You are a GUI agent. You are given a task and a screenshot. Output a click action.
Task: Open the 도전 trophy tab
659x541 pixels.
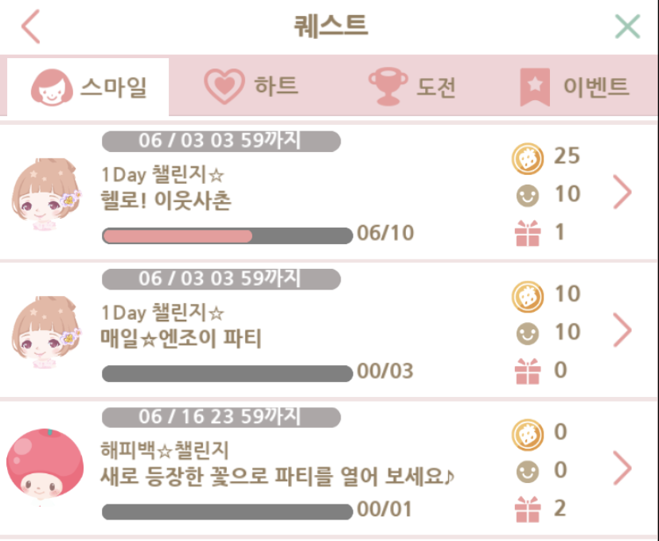(412, 87)
